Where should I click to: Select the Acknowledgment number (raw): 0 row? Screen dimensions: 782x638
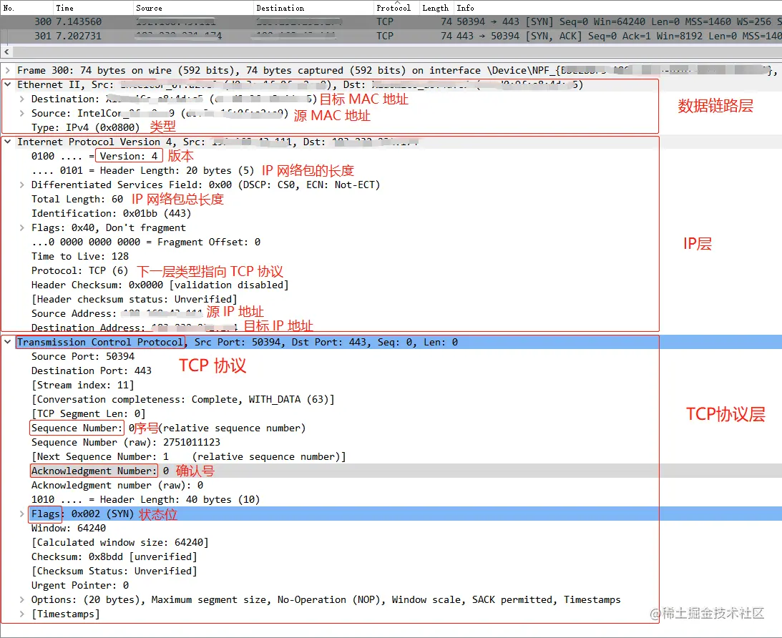[x=117, y=485]
